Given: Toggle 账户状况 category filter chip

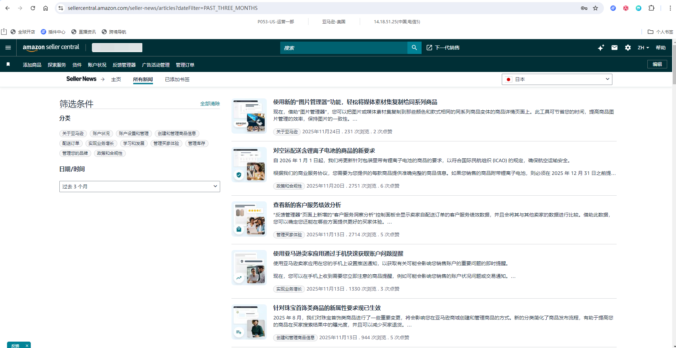Looking at the screenshot, I should click(x=101, y=134).
